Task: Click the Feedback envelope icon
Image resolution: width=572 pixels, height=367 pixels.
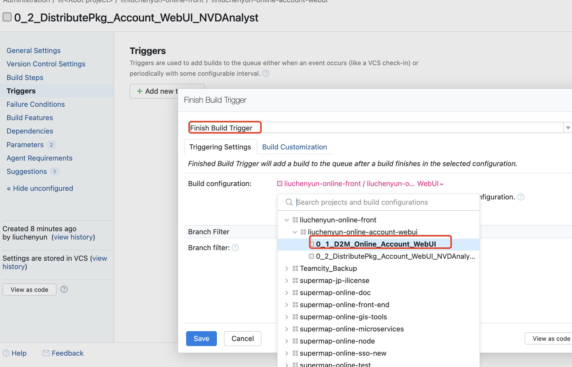Action: click(x=46, y=353)
